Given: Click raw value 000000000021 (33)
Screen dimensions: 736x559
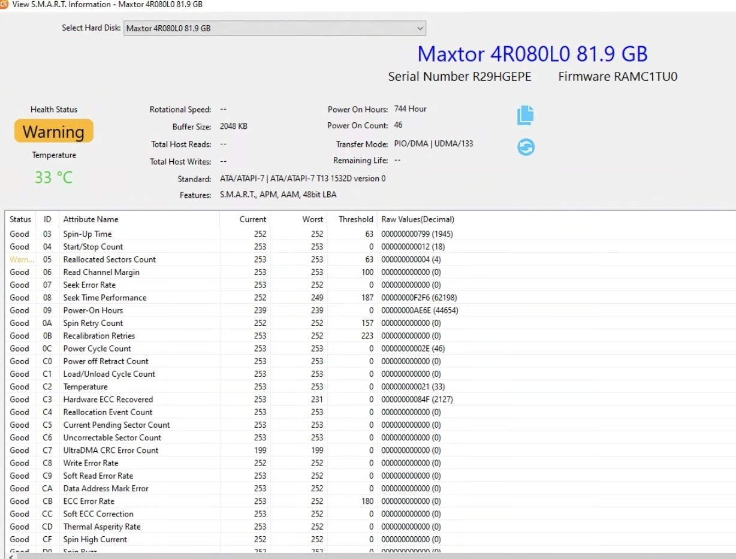Looking at the screenshot, I should 413,387.
